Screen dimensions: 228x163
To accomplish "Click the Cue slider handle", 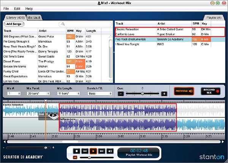I will (142, 94).
